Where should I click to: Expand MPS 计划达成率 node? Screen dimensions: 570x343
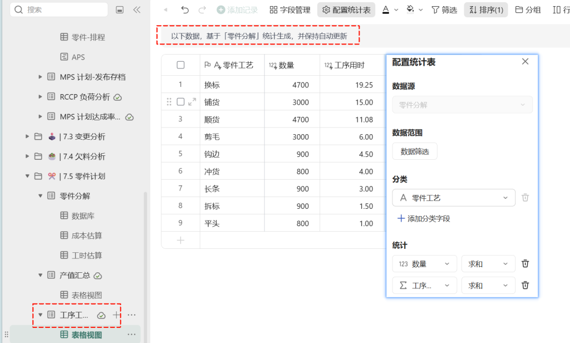[40, 116]
